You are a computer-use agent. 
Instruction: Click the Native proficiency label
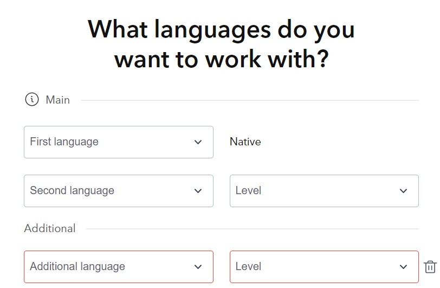click(245, 142)
